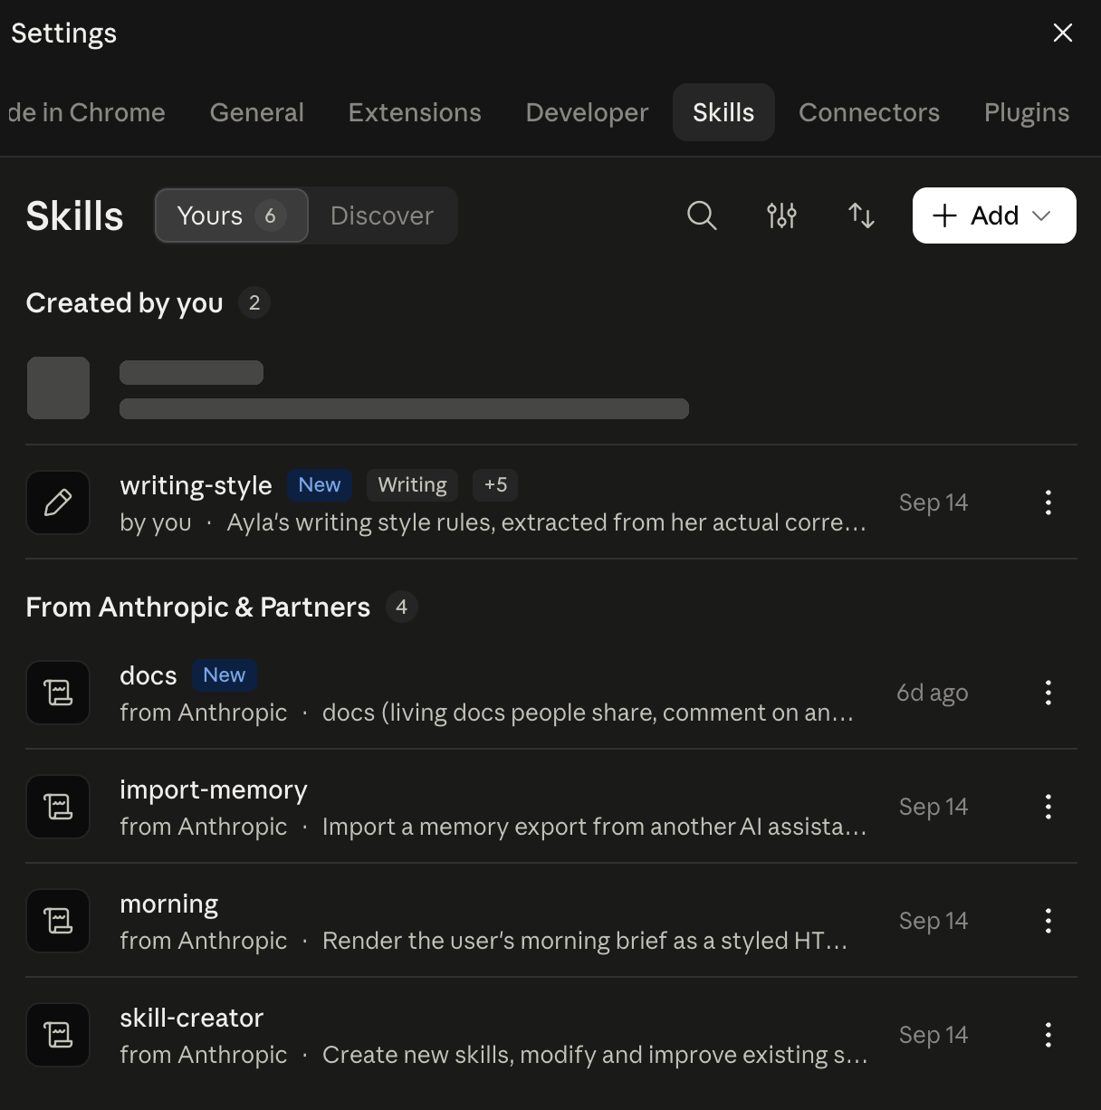
Task: Open more options for morning skill
Action: coord(1048,921)
